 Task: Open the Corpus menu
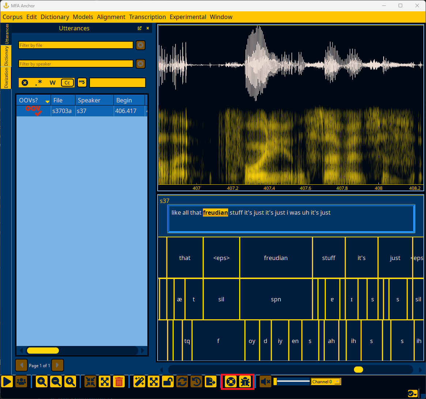12,17
